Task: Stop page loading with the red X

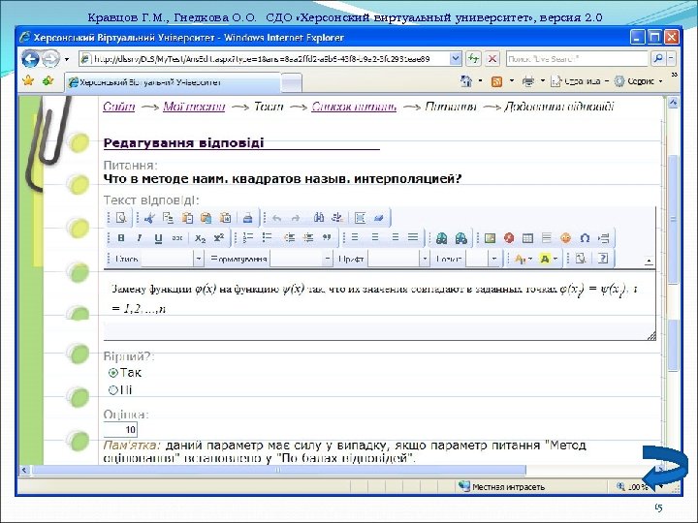Action: [492, 58]
